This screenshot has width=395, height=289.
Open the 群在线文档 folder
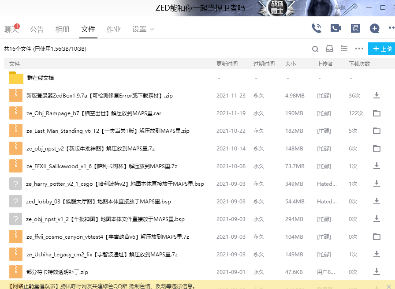coord(41,78)
